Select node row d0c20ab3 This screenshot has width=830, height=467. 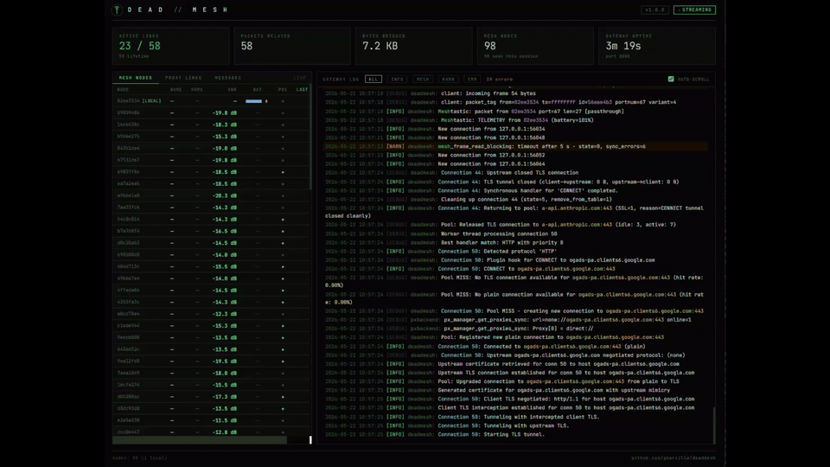tap(211, 243)
